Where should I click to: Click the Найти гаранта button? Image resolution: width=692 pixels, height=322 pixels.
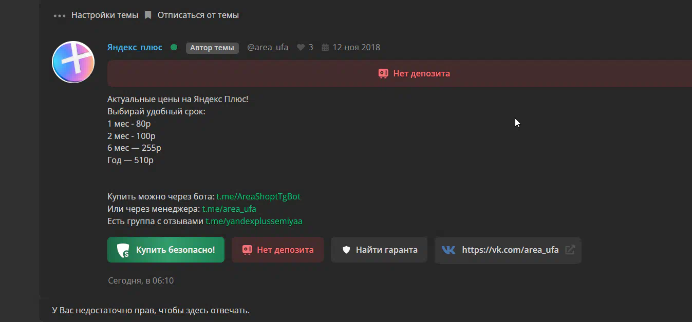pos(379,250)
